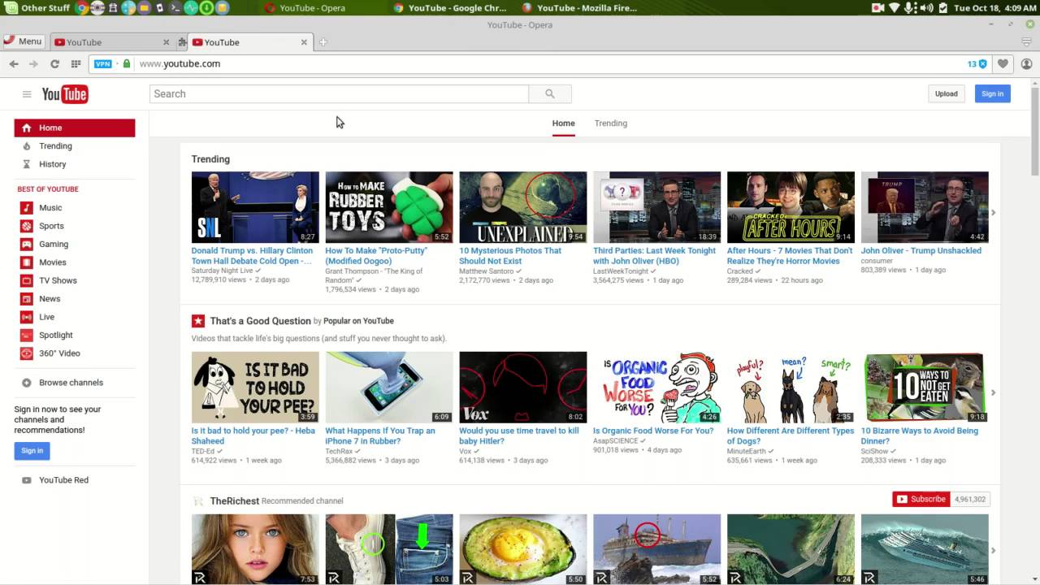Open the Gaming channel icon
The width and height of the screenshot is (1040, 585).
click(27, 245)
